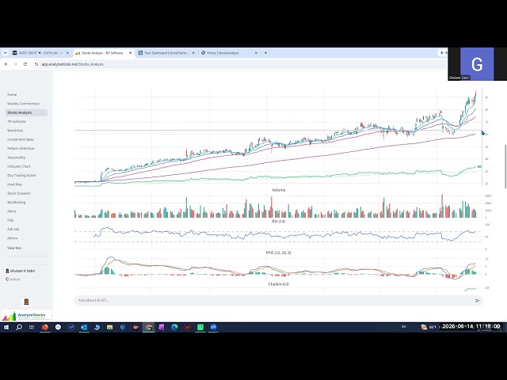Open FAQ page
507x380 pixels.
[x=10, y=220]
